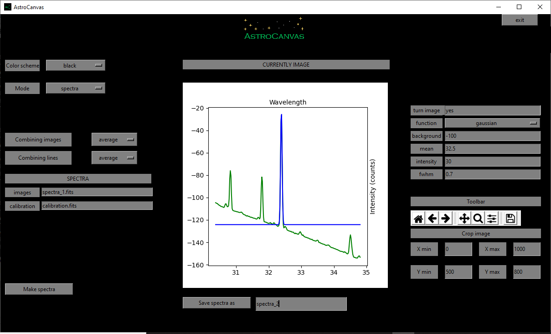The height and width of the screenshot is (334, 551).
Task: Click the SPECTRA header bar
Action: (78, 178)
